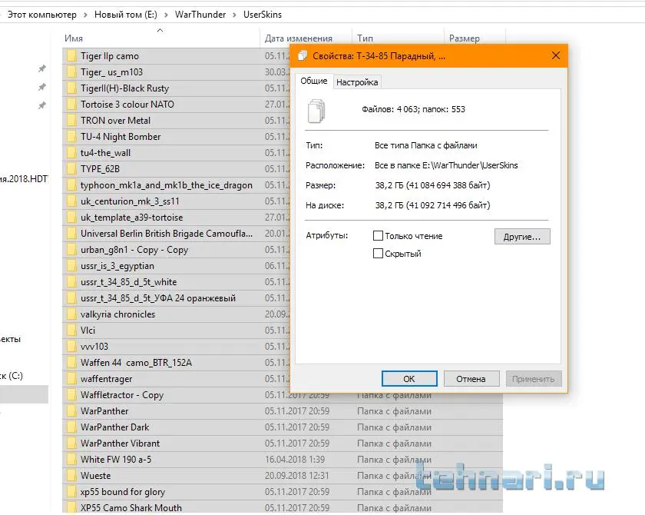Click the folder icon of vvv103

pos(71,346)
